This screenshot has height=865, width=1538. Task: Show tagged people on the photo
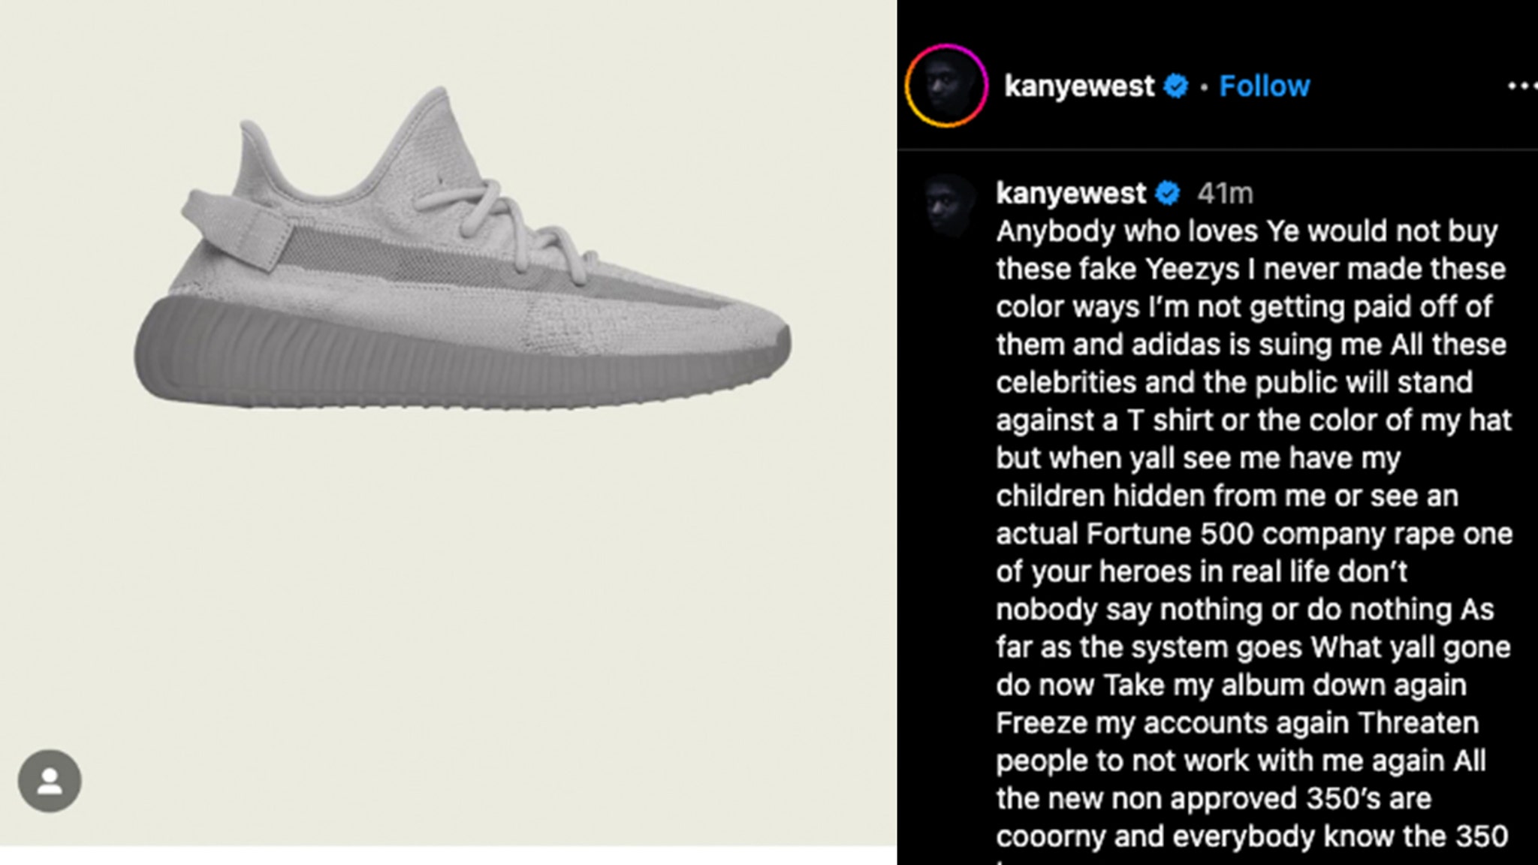(x=50, y=781)
